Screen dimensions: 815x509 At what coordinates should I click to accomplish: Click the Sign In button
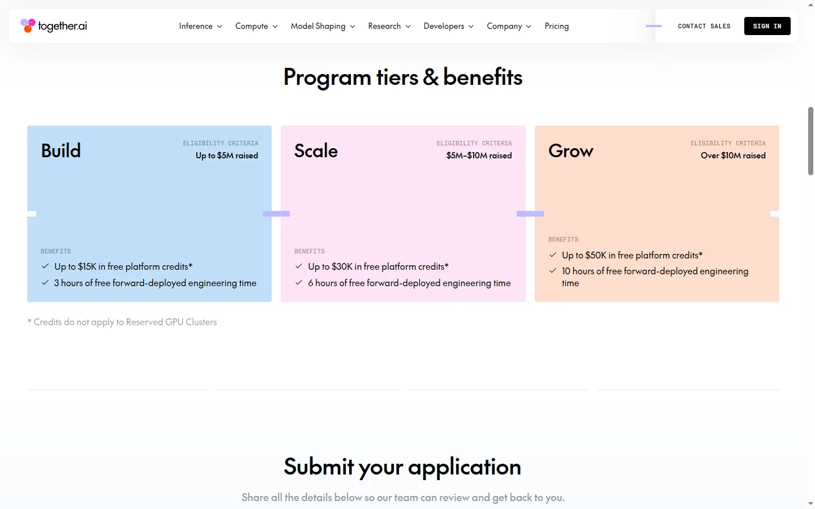pyautogui.click(x=767, y=26)
